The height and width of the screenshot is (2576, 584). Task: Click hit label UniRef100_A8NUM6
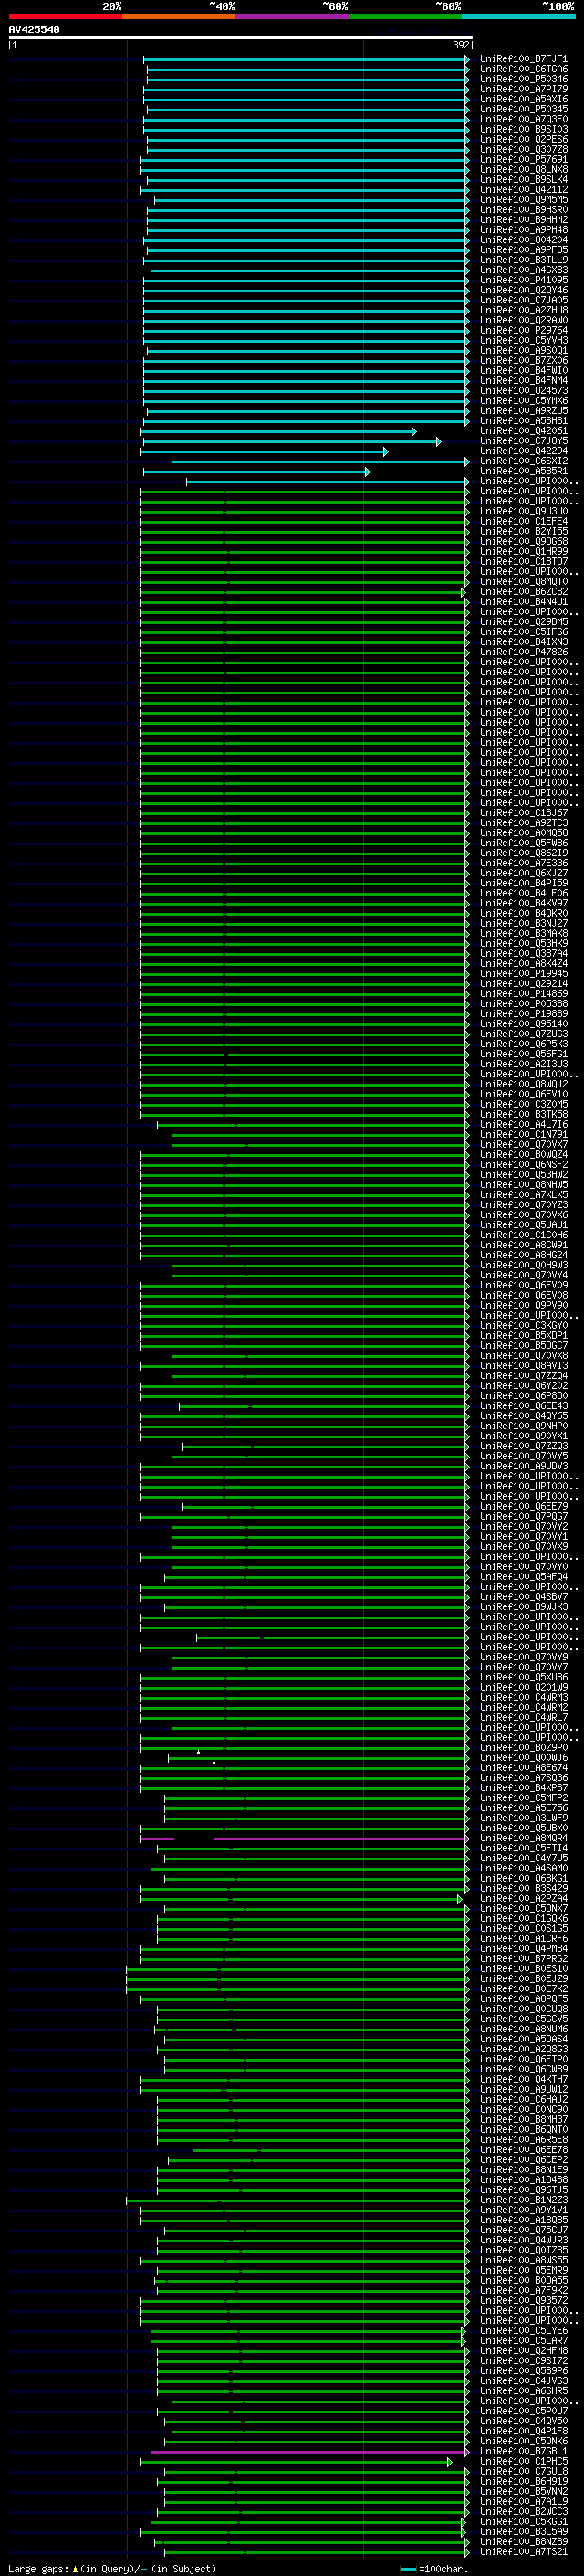coord(523,2029)
